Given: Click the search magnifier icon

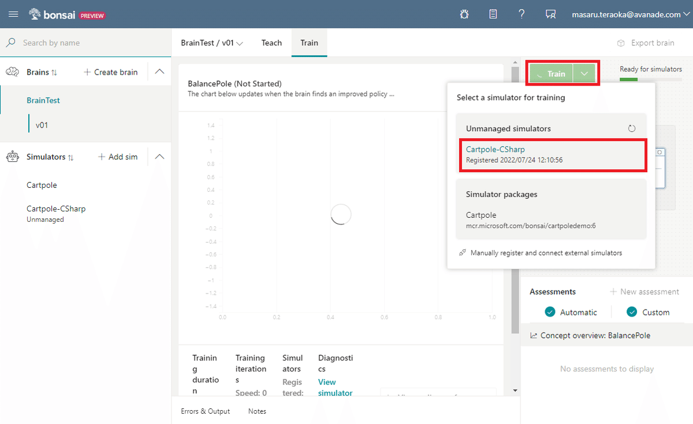Looking at the screenshot, I should point(11,43).
